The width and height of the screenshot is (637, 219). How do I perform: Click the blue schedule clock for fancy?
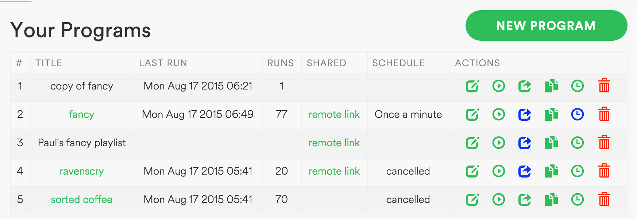(x=577, y=115)
